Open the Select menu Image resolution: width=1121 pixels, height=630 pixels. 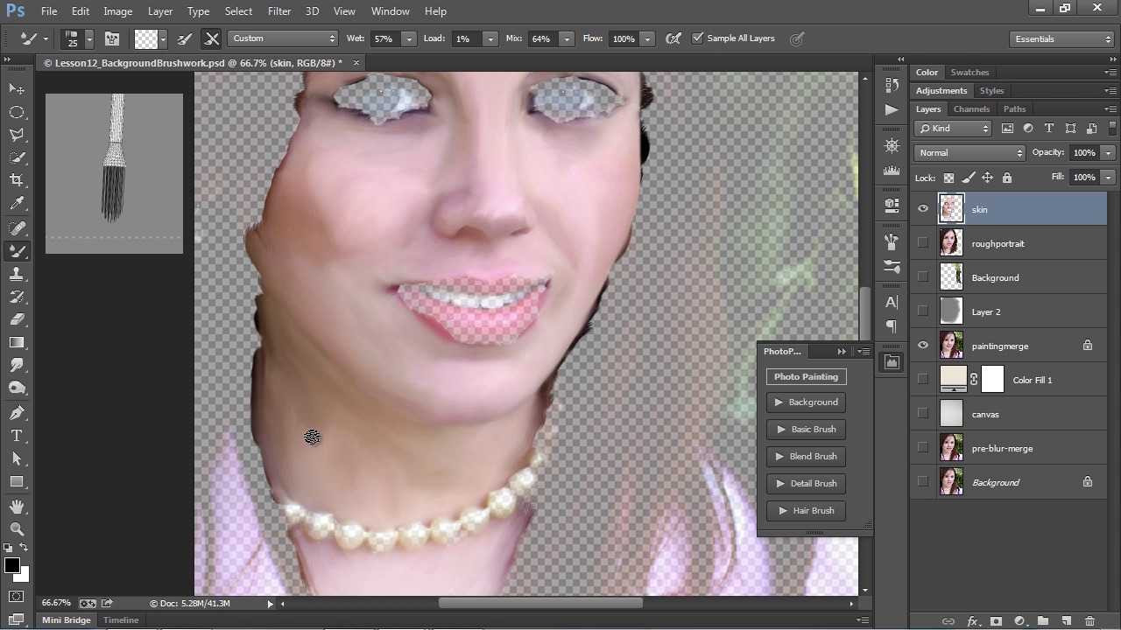(238, 11)
